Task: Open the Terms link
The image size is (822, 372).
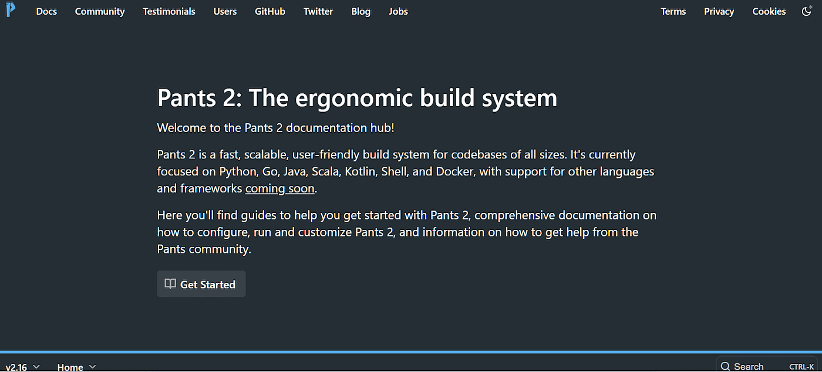Action: [673, 11]
